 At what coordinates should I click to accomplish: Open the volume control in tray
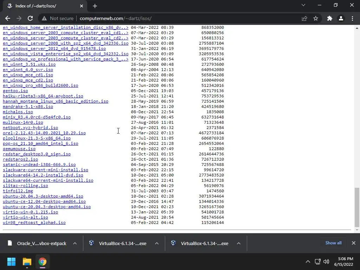326,262
